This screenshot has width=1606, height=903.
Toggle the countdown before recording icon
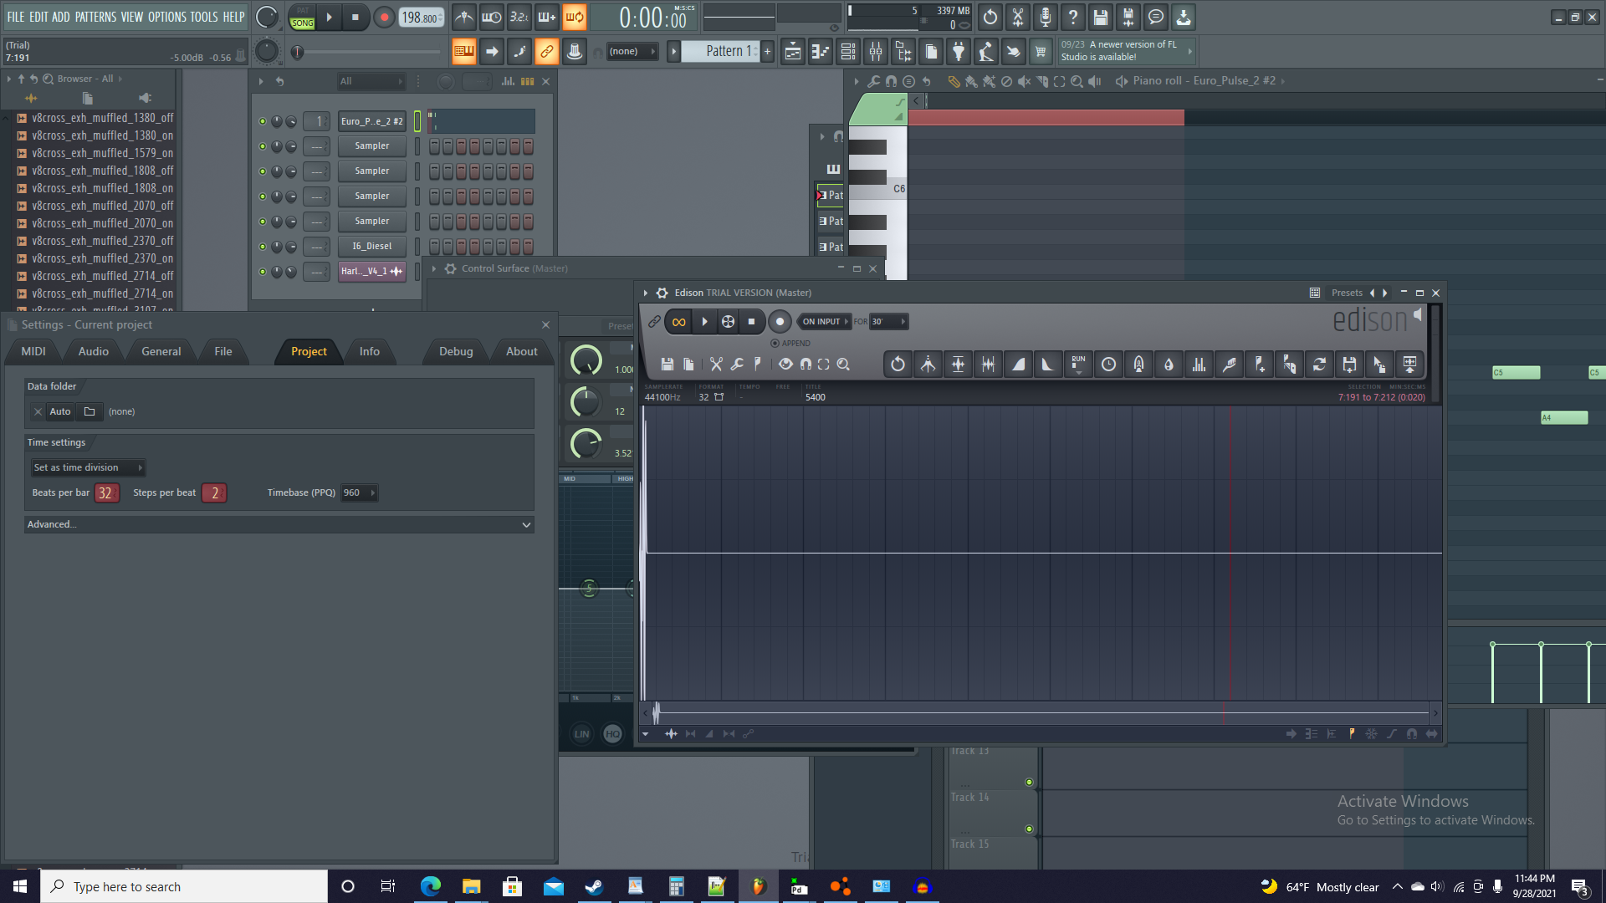(x=519, y=17)
